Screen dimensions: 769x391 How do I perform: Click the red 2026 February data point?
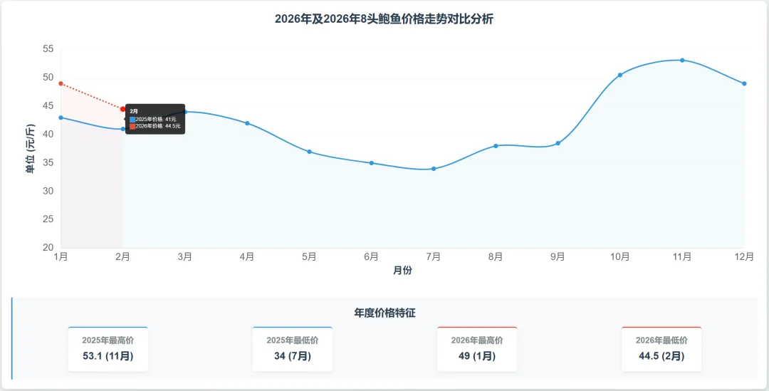pyautogui.click(x=122, y=109)
